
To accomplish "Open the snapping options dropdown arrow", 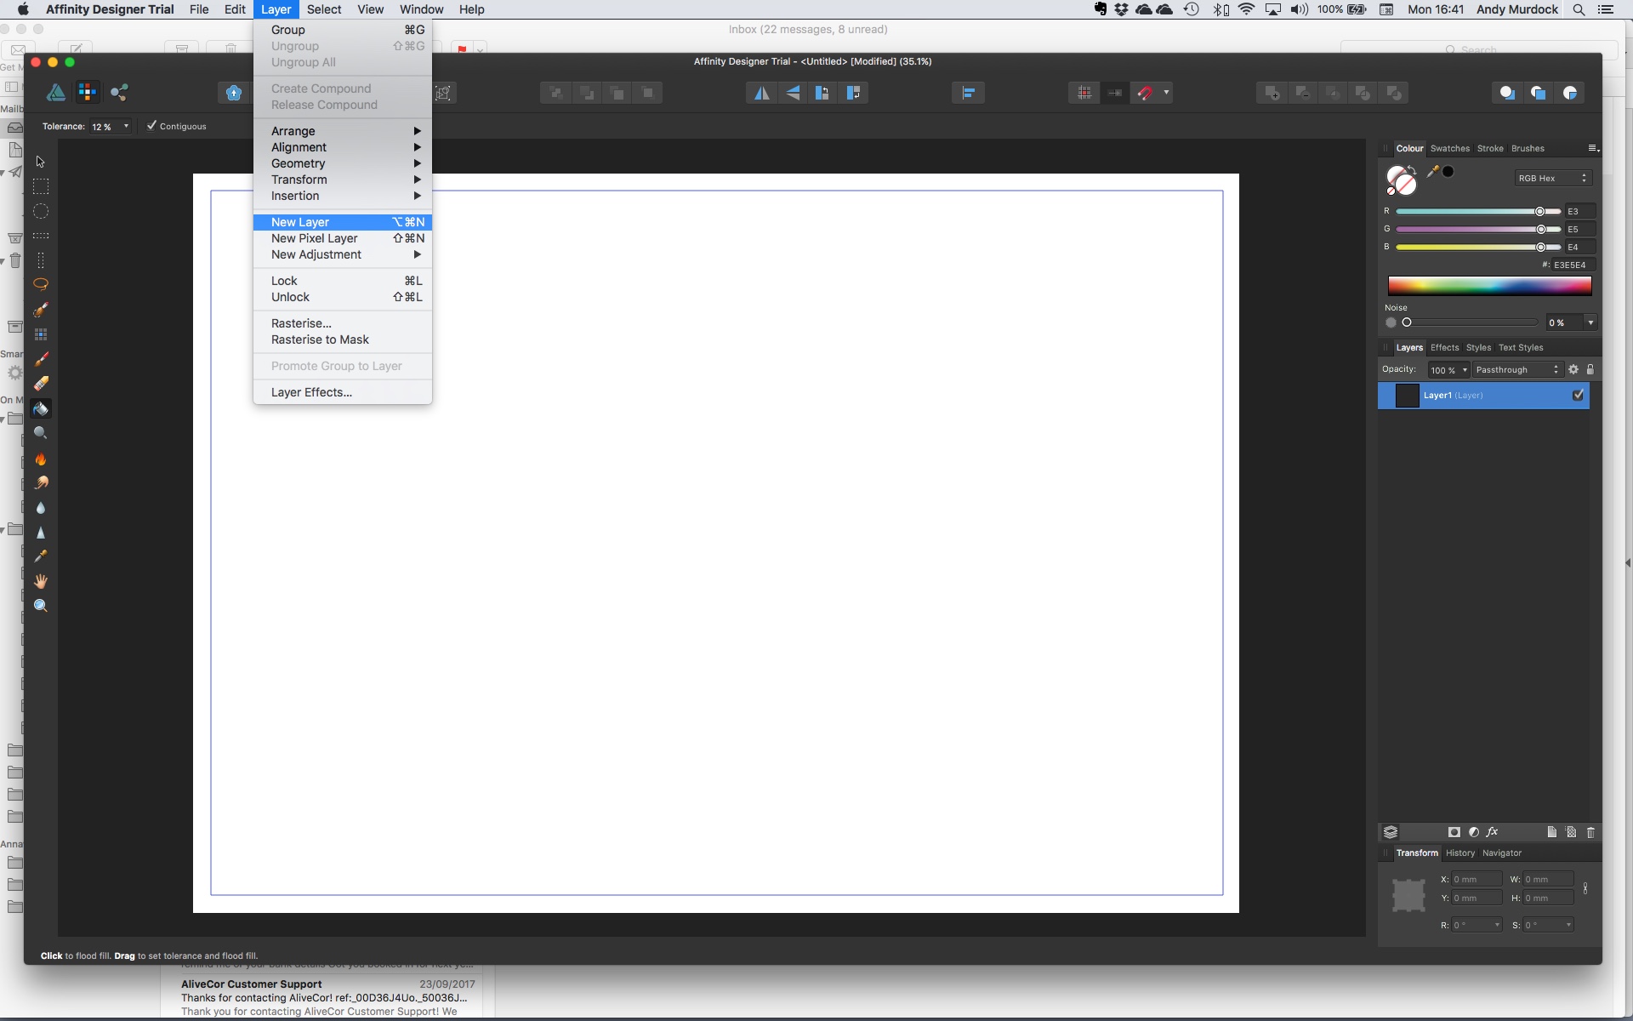I will [1166, 93].
